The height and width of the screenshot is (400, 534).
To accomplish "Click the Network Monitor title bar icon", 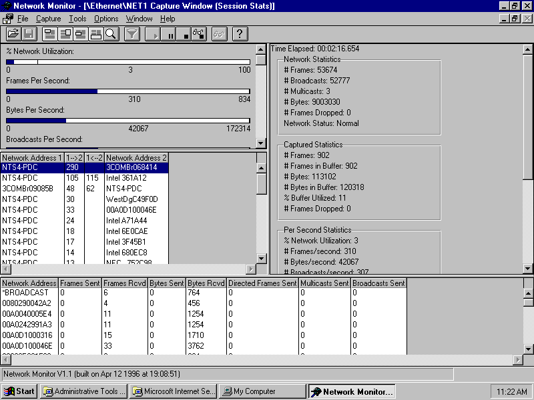I will point(7,6).
